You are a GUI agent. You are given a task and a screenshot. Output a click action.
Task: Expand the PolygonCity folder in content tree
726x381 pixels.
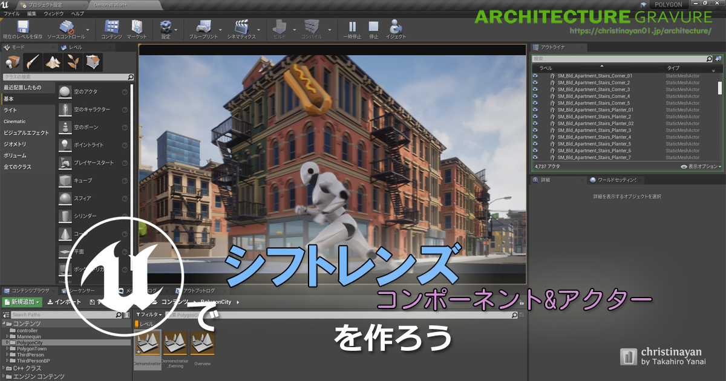[x=6, y=342]
